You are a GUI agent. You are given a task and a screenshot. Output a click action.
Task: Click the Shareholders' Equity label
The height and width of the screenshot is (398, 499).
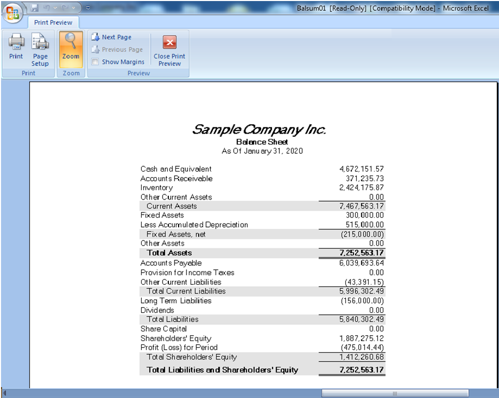[x=176, y=338]
